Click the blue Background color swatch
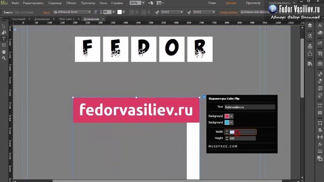 pos(227,122)
